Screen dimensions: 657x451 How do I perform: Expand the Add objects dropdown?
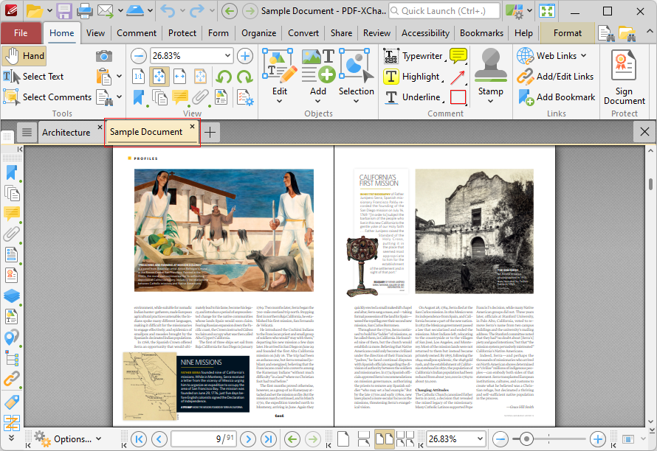click(317, 101)
